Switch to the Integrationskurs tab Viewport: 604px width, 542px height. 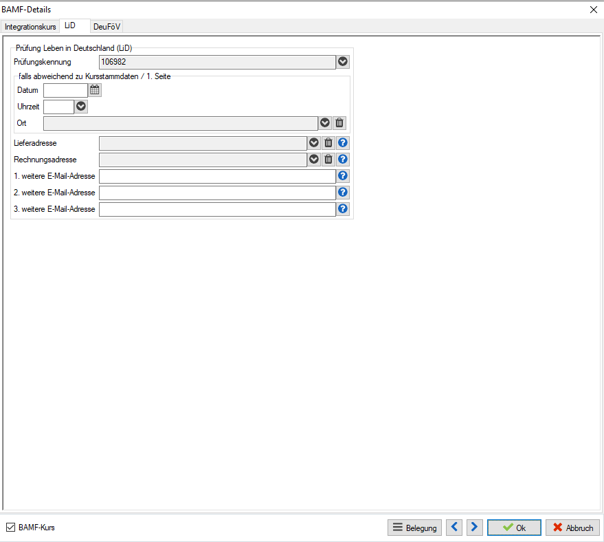(30, 27)
